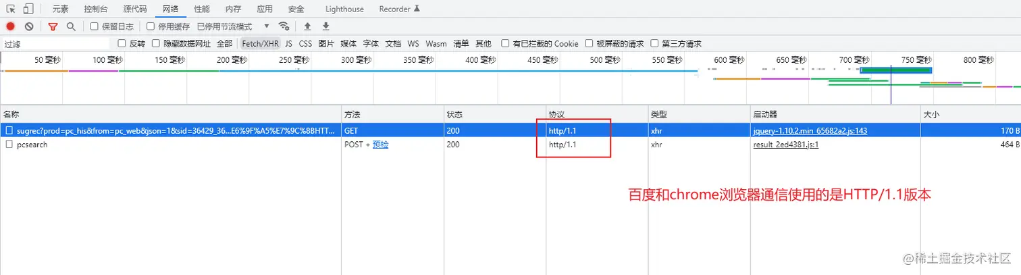Open the 应用 tab
Screen dimensions: 1021x275
click(x=265, y=9)
